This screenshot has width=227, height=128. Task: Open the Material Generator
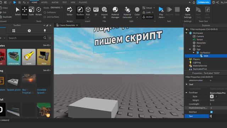(x=127, y=13)
